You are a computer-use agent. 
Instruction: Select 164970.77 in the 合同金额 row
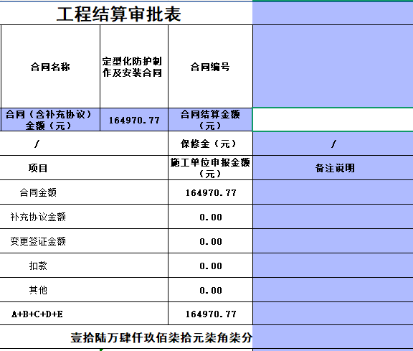(x=210, y=192)
